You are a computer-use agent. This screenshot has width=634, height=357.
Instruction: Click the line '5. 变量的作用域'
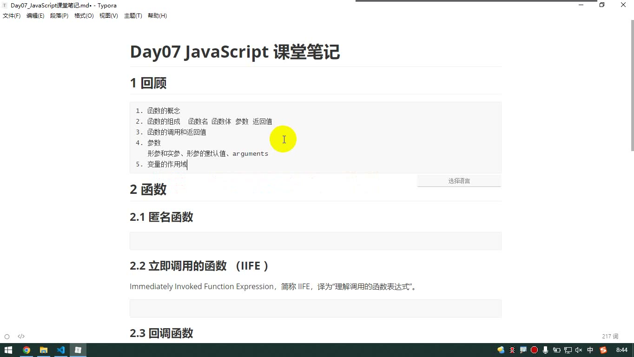point(161,164)
